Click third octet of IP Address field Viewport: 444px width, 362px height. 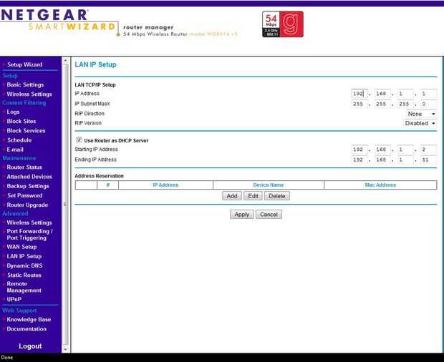click(405, 93)
